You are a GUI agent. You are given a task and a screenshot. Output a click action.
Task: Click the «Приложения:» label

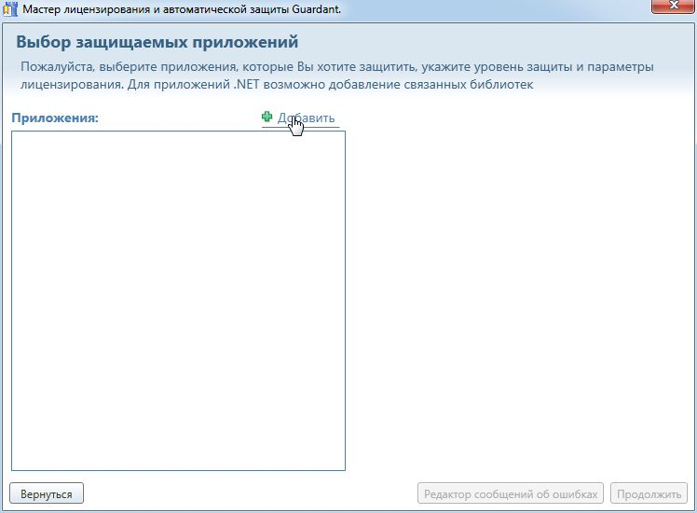click(x=55, y=118)
